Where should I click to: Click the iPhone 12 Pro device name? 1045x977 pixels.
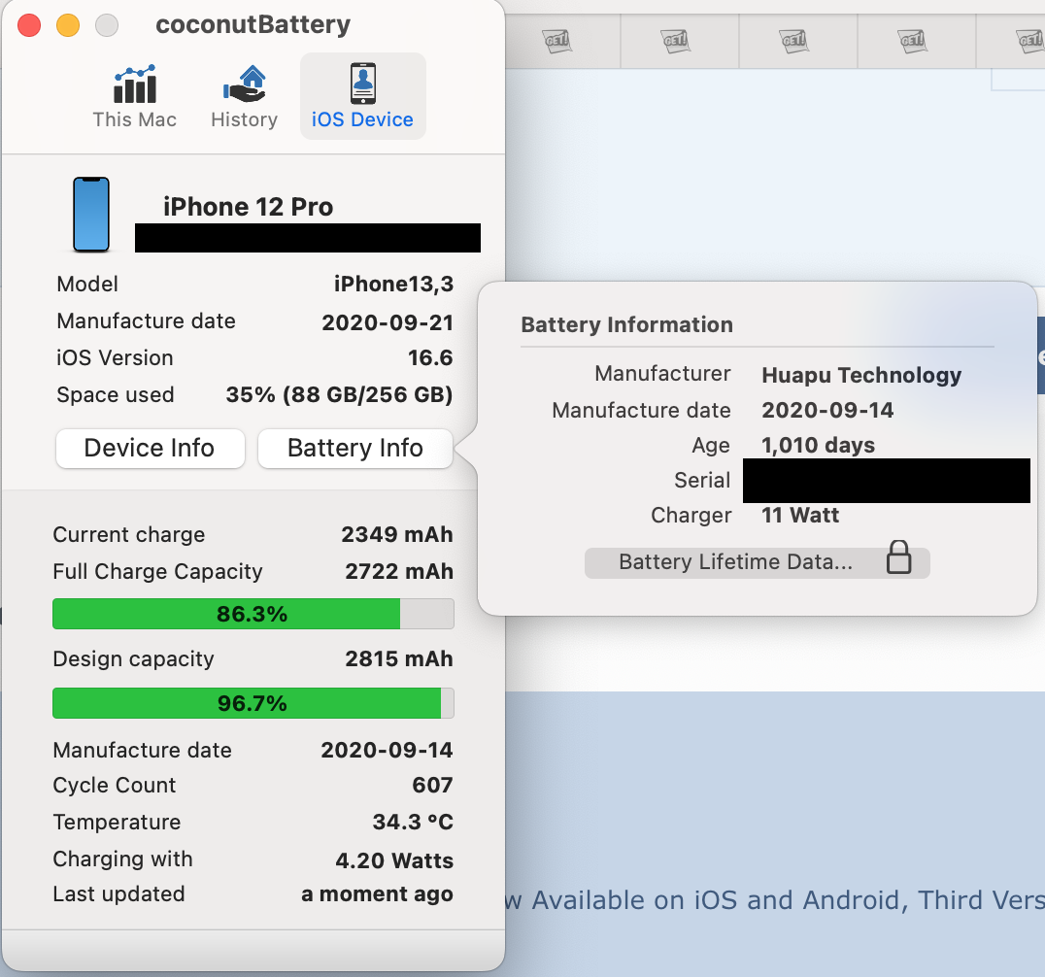point(248,207)
